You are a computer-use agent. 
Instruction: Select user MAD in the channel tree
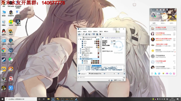pos(85,43)
